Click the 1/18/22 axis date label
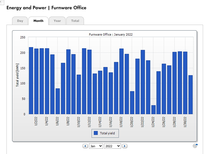Screen dimensions: 207x154 121,122
